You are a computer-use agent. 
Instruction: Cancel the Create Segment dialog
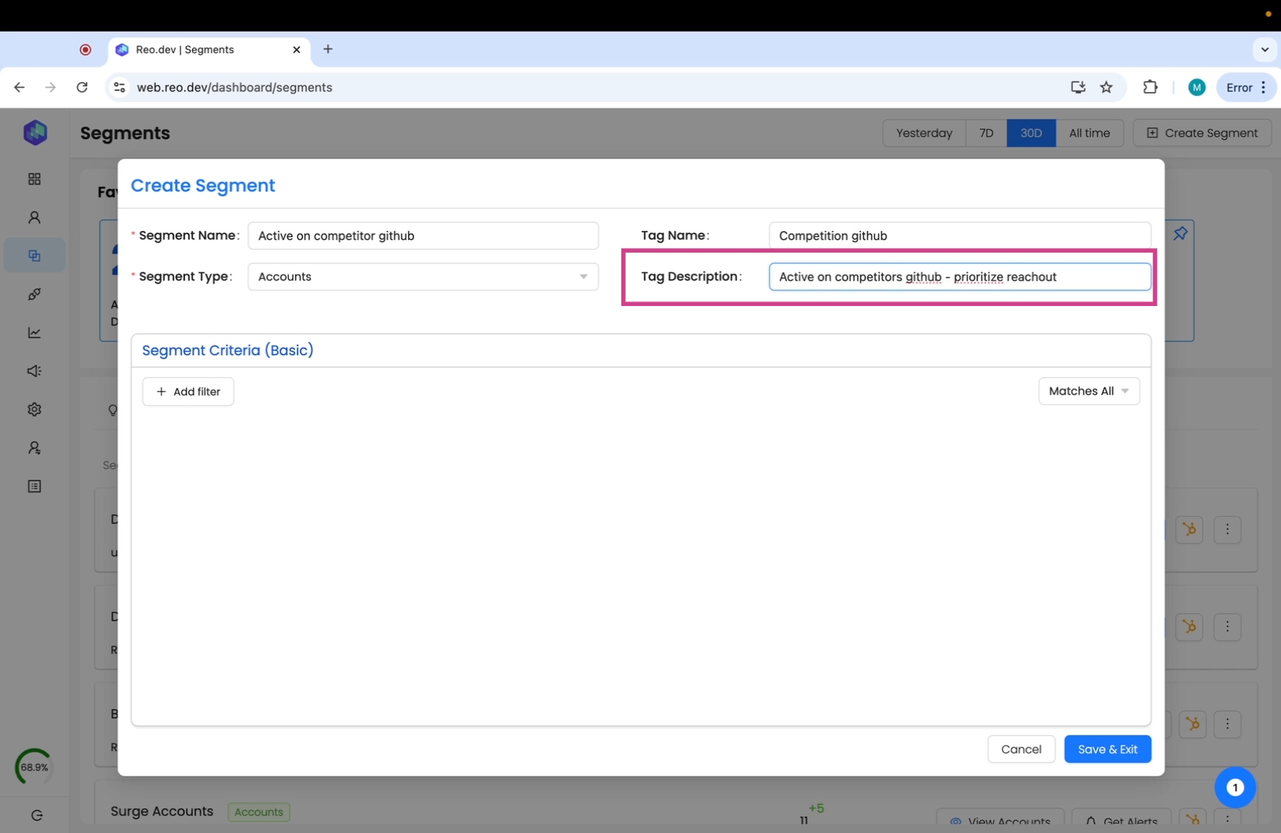tap(1020, 749)
